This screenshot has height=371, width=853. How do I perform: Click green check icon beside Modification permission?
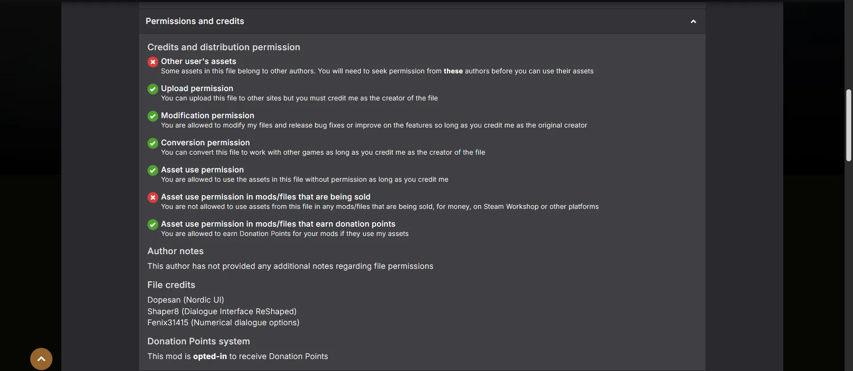coord(153,116)
